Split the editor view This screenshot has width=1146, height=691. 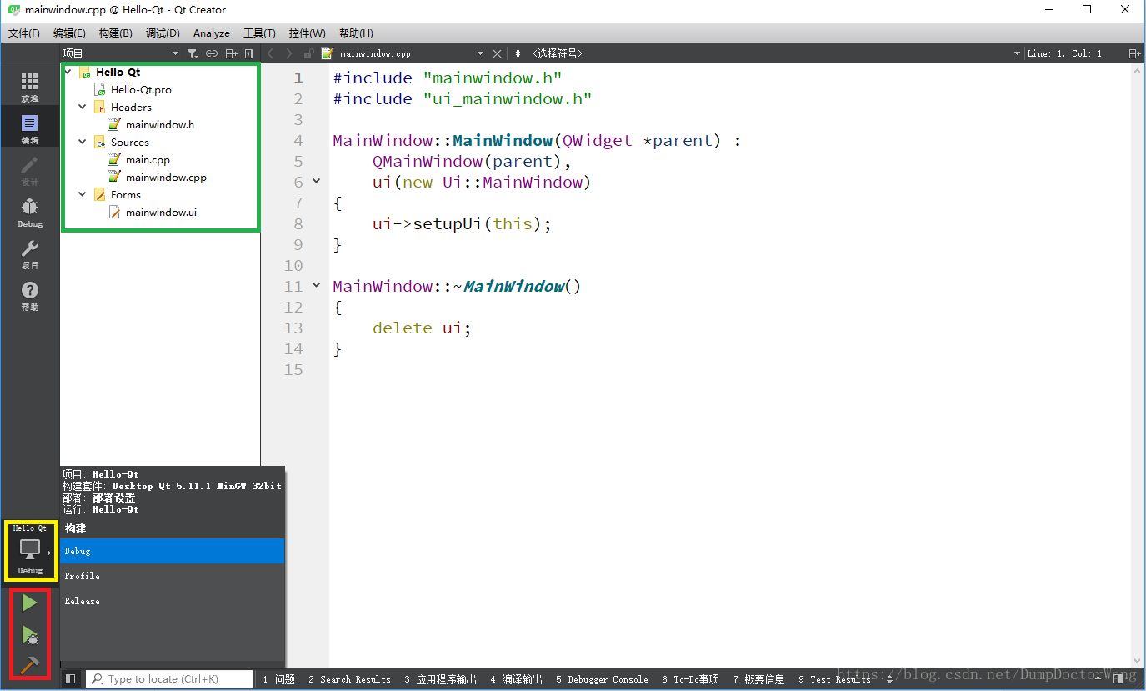click(1134, 53)
